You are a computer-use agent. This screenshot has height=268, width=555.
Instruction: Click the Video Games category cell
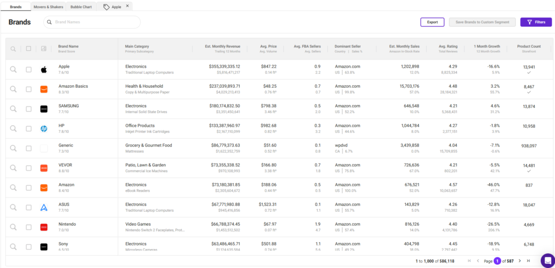point(138,224)
